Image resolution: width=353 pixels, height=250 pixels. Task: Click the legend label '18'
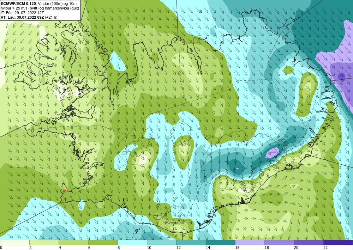point(266,248)
